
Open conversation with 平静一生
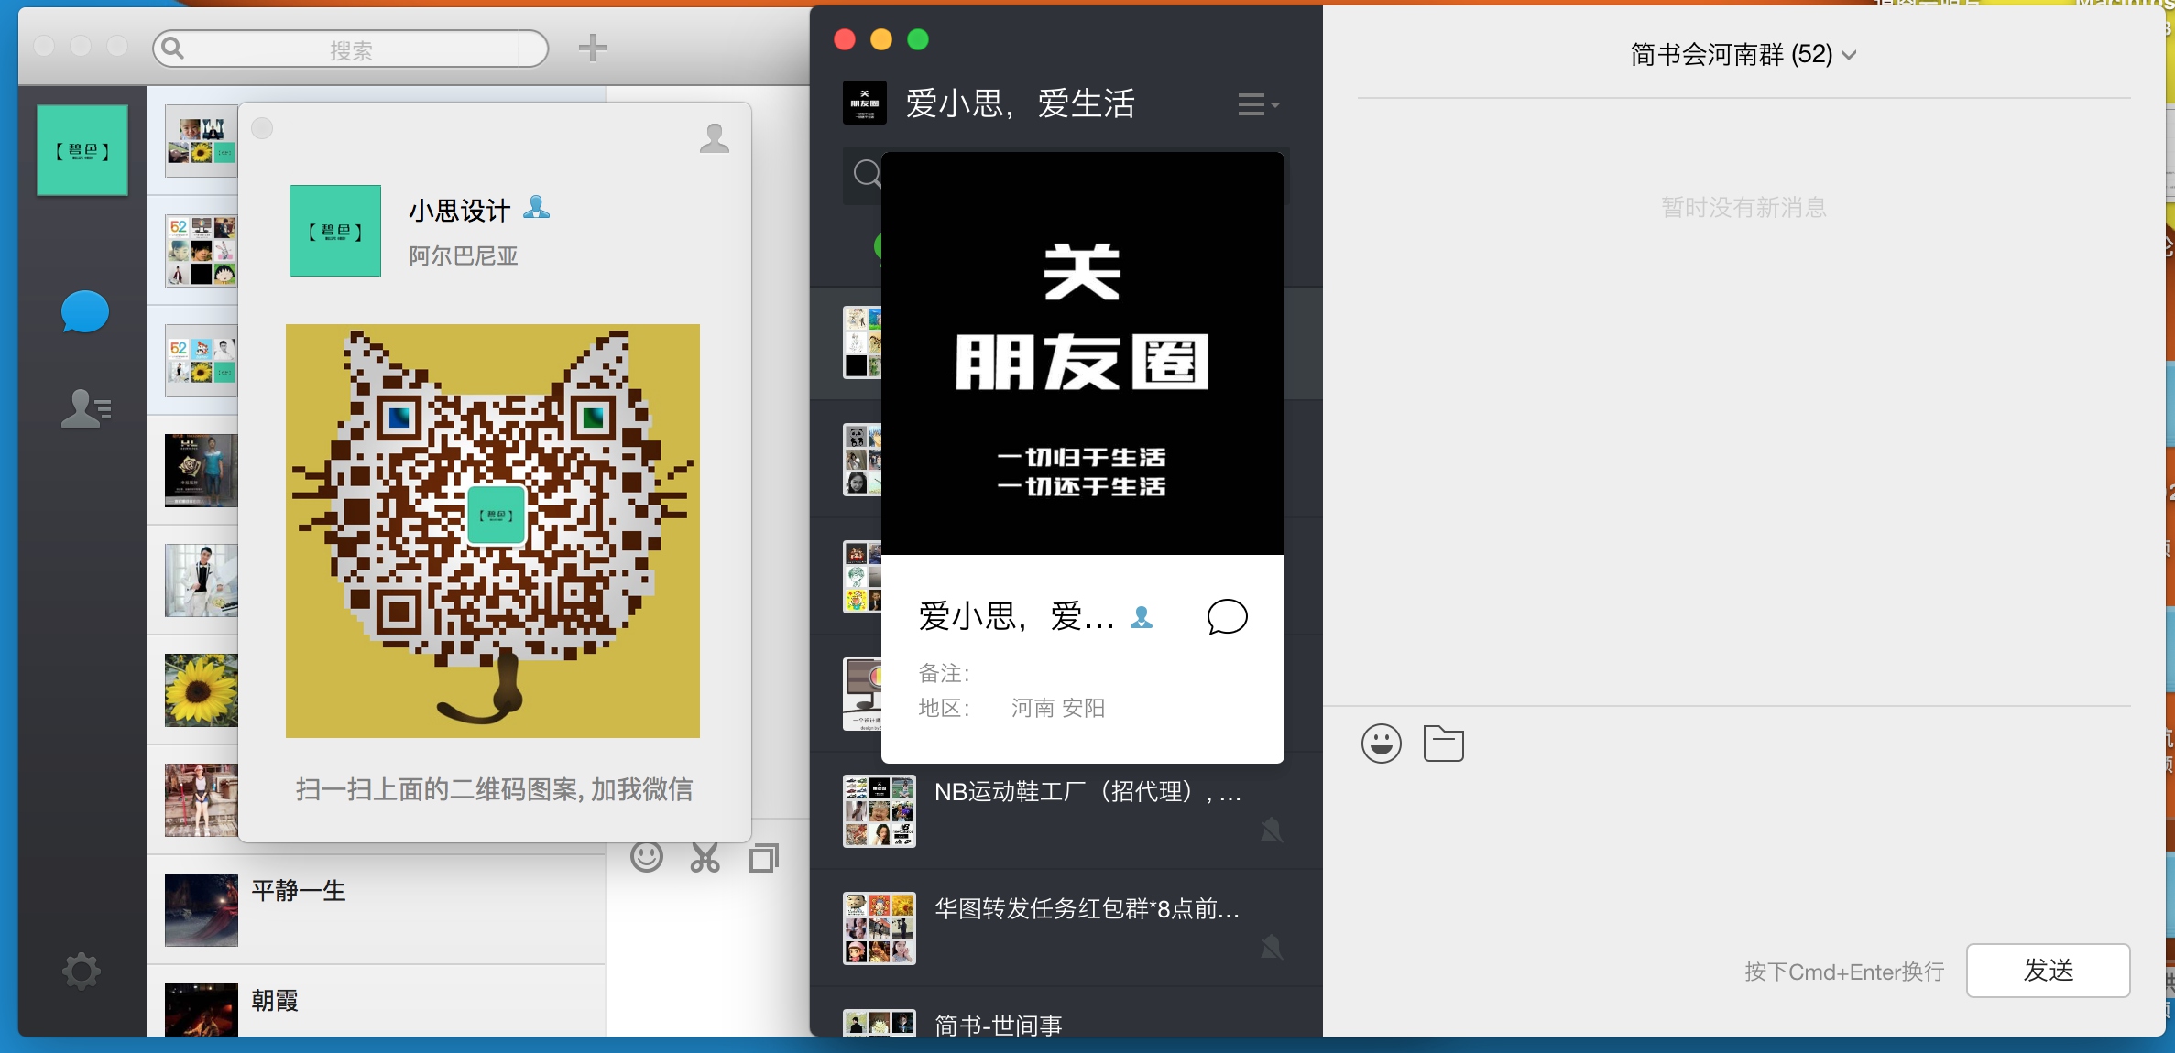[x=376, y=909]
